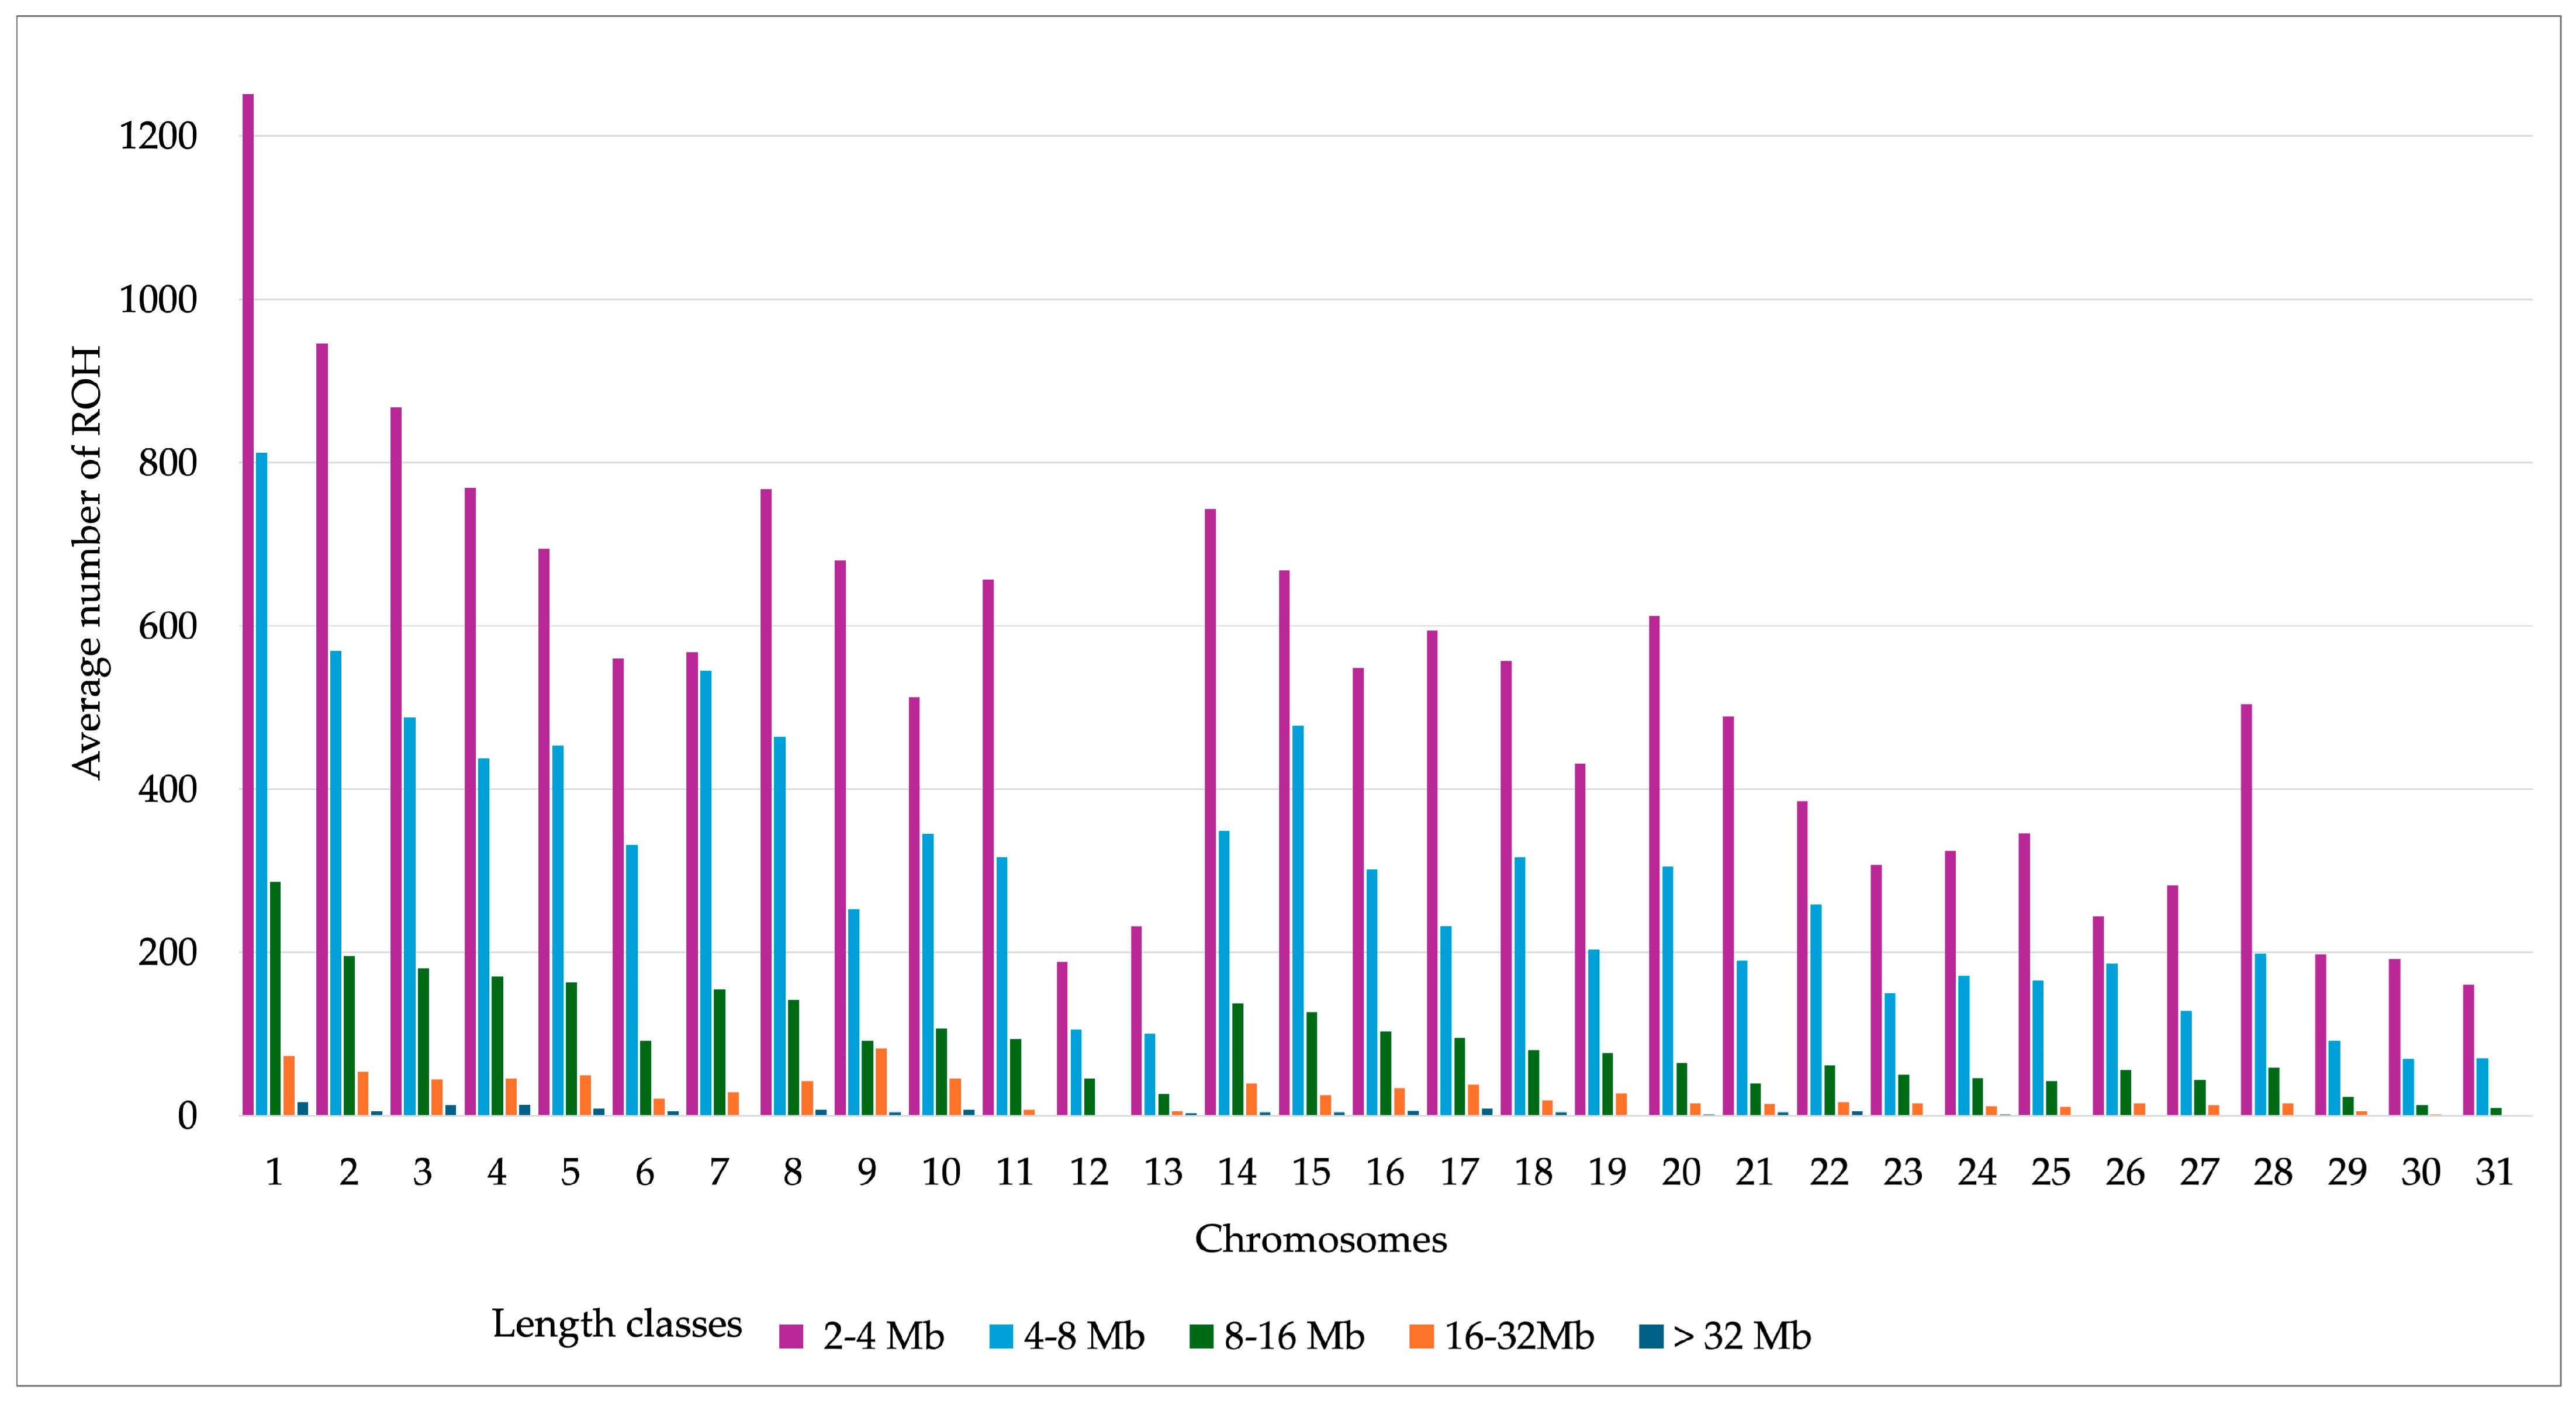Click the x-axis label for chromosome 12
The width and height of the screenshot is (2576, 1404).
[x=1089, y=1171]
